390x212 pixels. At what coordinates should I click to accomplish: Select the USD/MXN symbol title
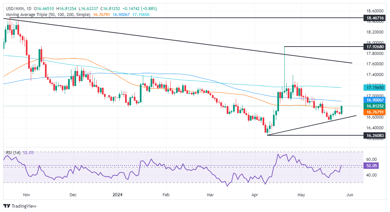click(x=14, y=9)
